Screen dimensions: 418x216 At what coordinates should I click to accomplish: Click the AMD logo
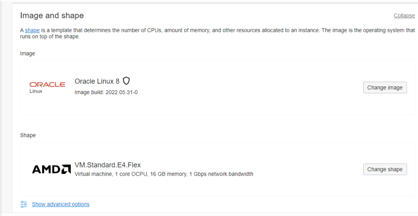click(51, 169)
